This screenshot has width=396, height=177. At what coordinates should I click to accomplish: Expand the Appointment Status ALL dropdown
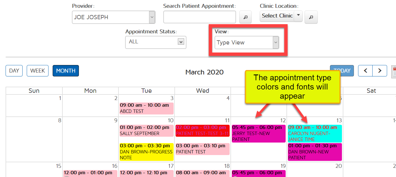[181, 42]
